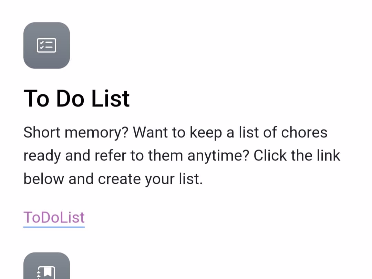The width and height of the screenshot is (372, 279).
Task: Click the word "chores" in the description
Action: point(304,133)
